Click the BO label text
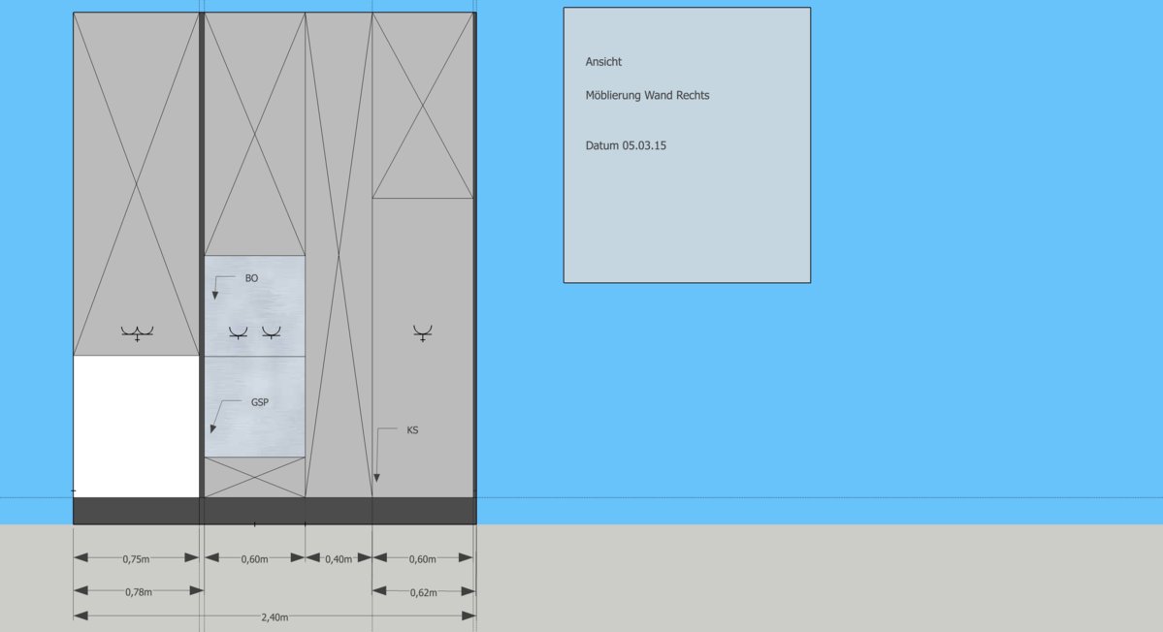The width and height of the screenshot is (1163, 632). click(x=251, y=278)
